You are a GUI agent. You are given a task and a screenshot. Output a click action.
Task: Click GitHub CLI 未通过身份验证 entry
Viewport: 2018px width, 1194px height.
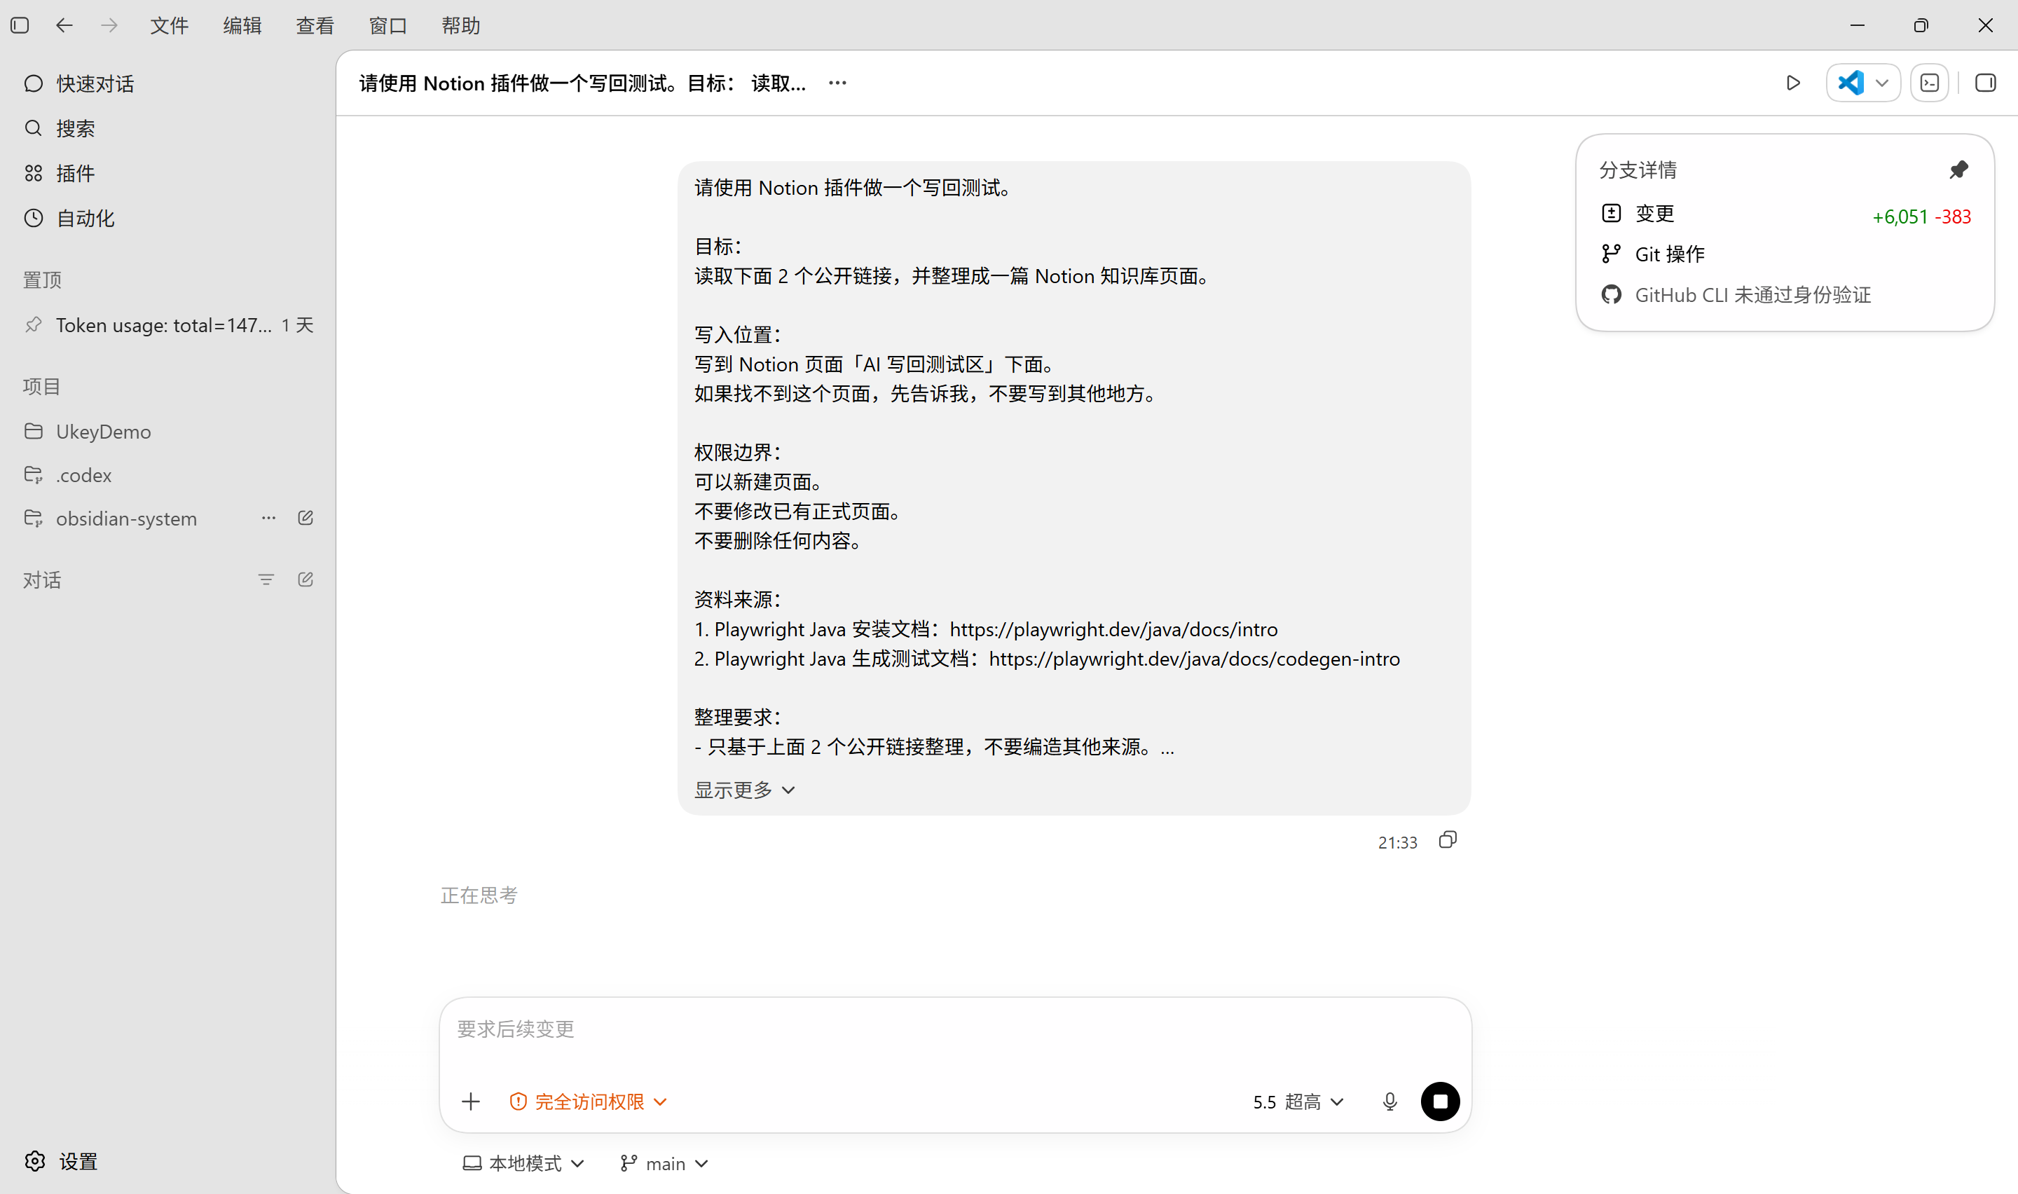1785,295
